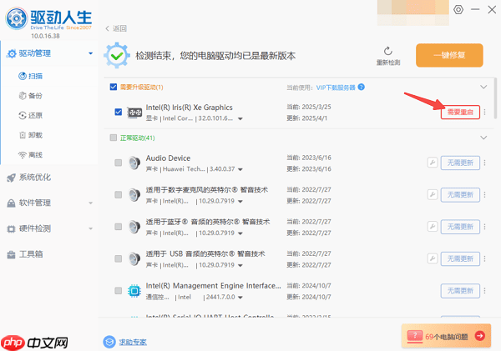Click the Intel Iris Xe graphics card icon
Viewport: 501px width, 351px height.
(x=134, y=113)
